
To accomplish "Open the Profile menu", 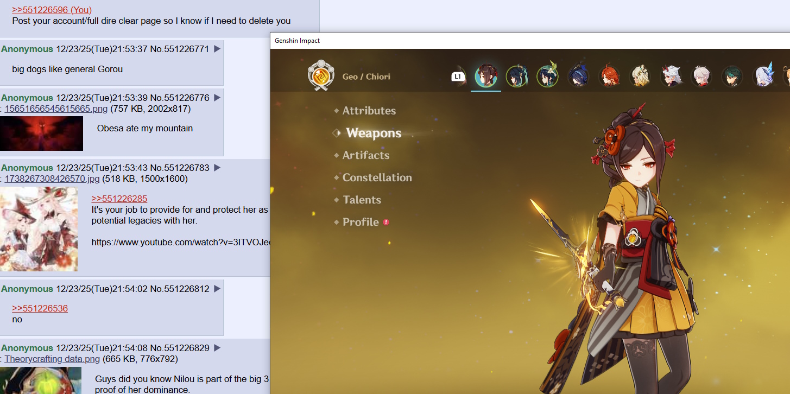I will coord(361,222).
